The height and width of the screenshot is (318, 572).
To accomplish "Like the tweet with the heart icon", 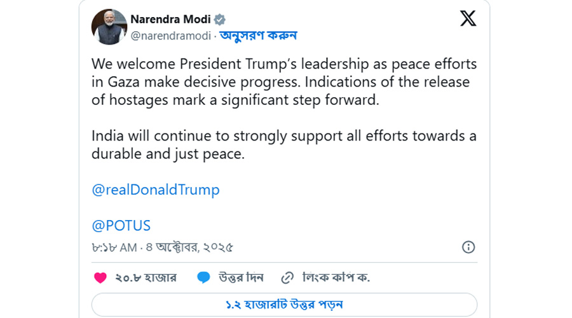I will click(100, 277).
